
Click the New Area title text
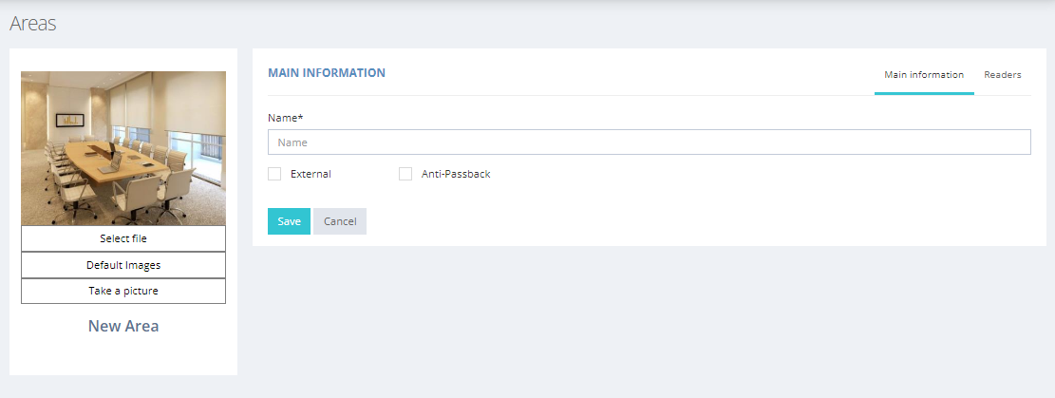(123, 326)
